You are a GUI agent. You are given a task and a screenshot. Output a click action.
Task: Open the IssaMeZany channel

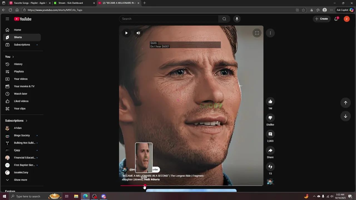coord(22,172)
